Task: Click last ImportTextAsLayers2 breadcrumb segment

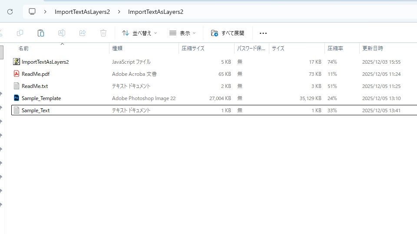Action: pyautogui.click(x=156, y=12)
